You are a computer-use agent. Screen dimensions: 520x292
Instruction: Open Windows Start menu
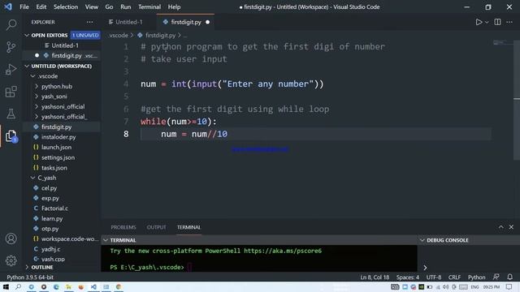pos(6,286)
